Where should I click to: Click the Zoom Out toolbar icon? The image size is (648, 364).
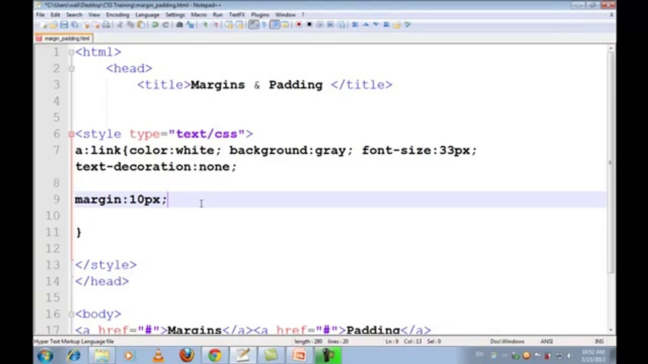[x=216, y=24]
